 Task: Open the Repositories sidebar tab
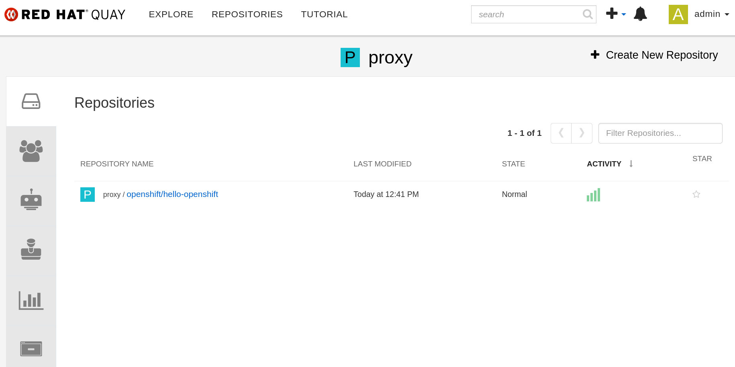(x=31, y=101)
